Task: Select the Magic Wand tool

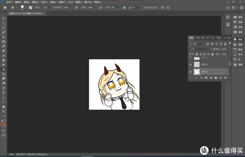Action: pos(4,32)
